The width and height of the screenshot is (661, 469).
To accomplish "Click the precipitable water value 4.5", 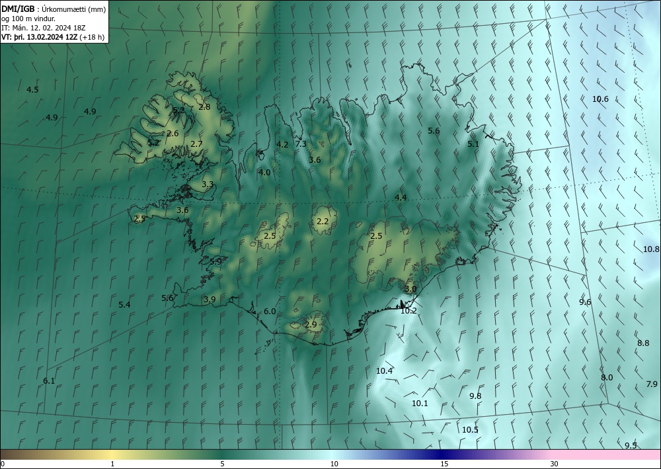I will [32, 89].
